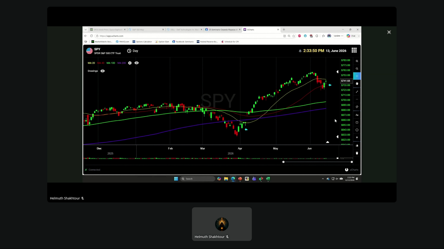This screenshot has height=249, width=444.
Task: Select the arrow marker tool
Action: tap(357, 138)
